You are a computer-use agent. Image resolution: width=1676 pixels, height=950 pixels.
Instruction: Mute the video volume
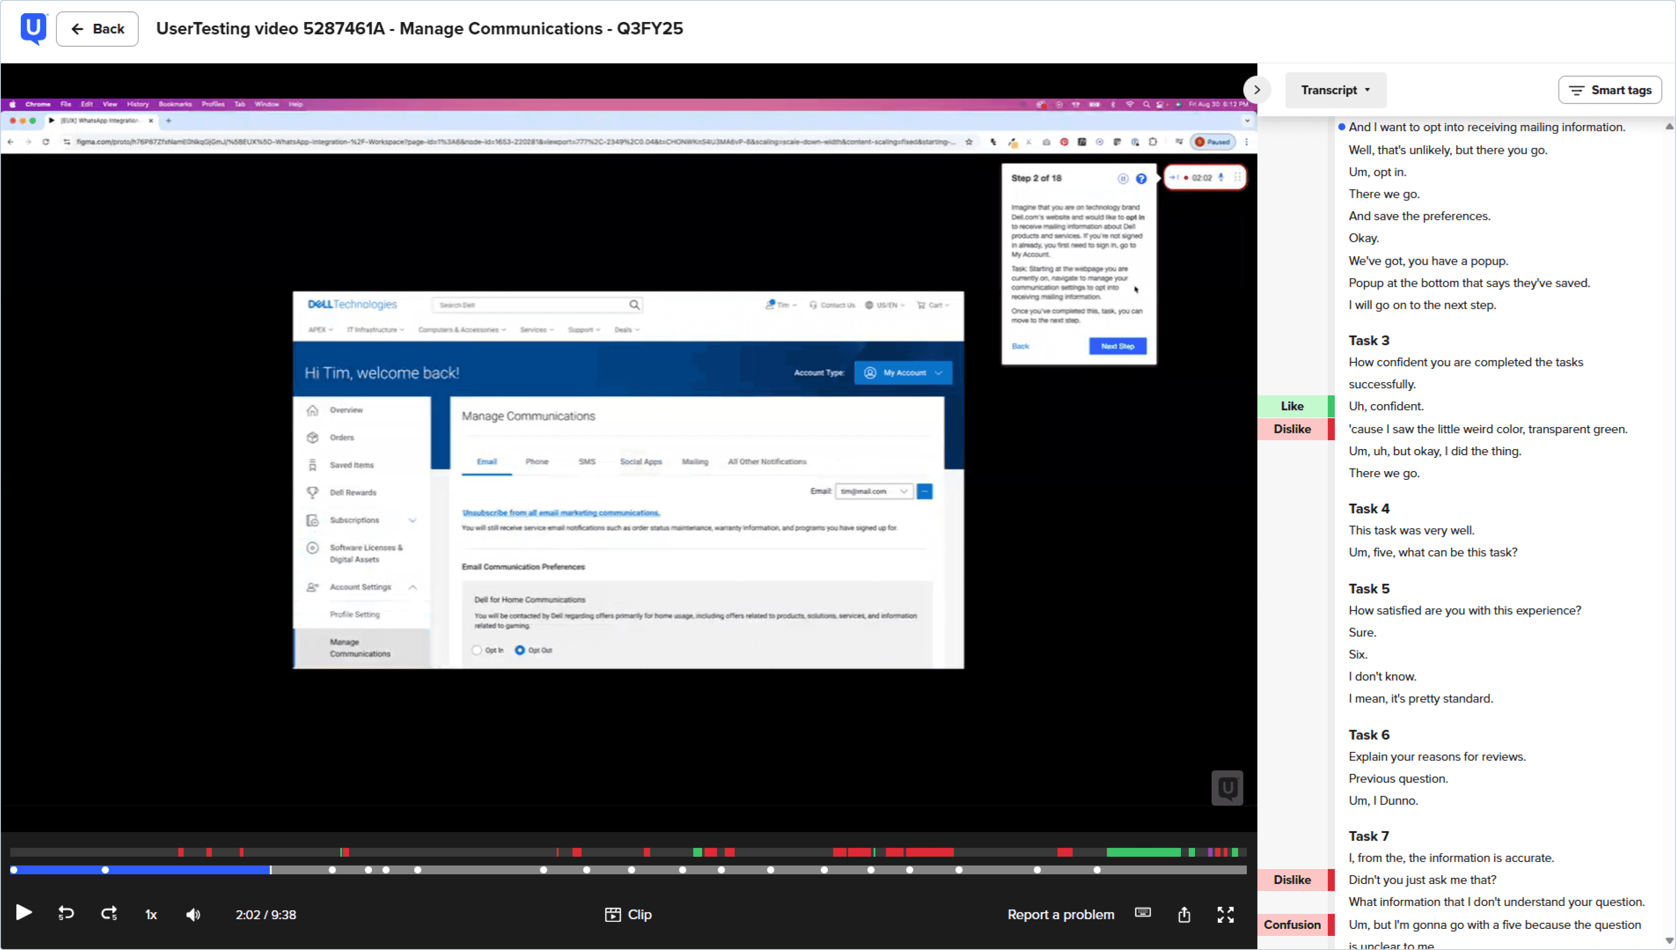tap(193, 915)
